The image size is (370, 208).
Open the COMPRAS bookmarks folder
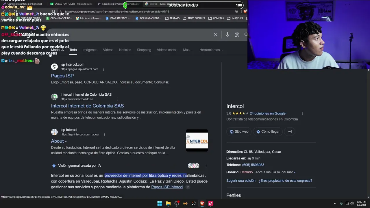click(x=216, y=18)
